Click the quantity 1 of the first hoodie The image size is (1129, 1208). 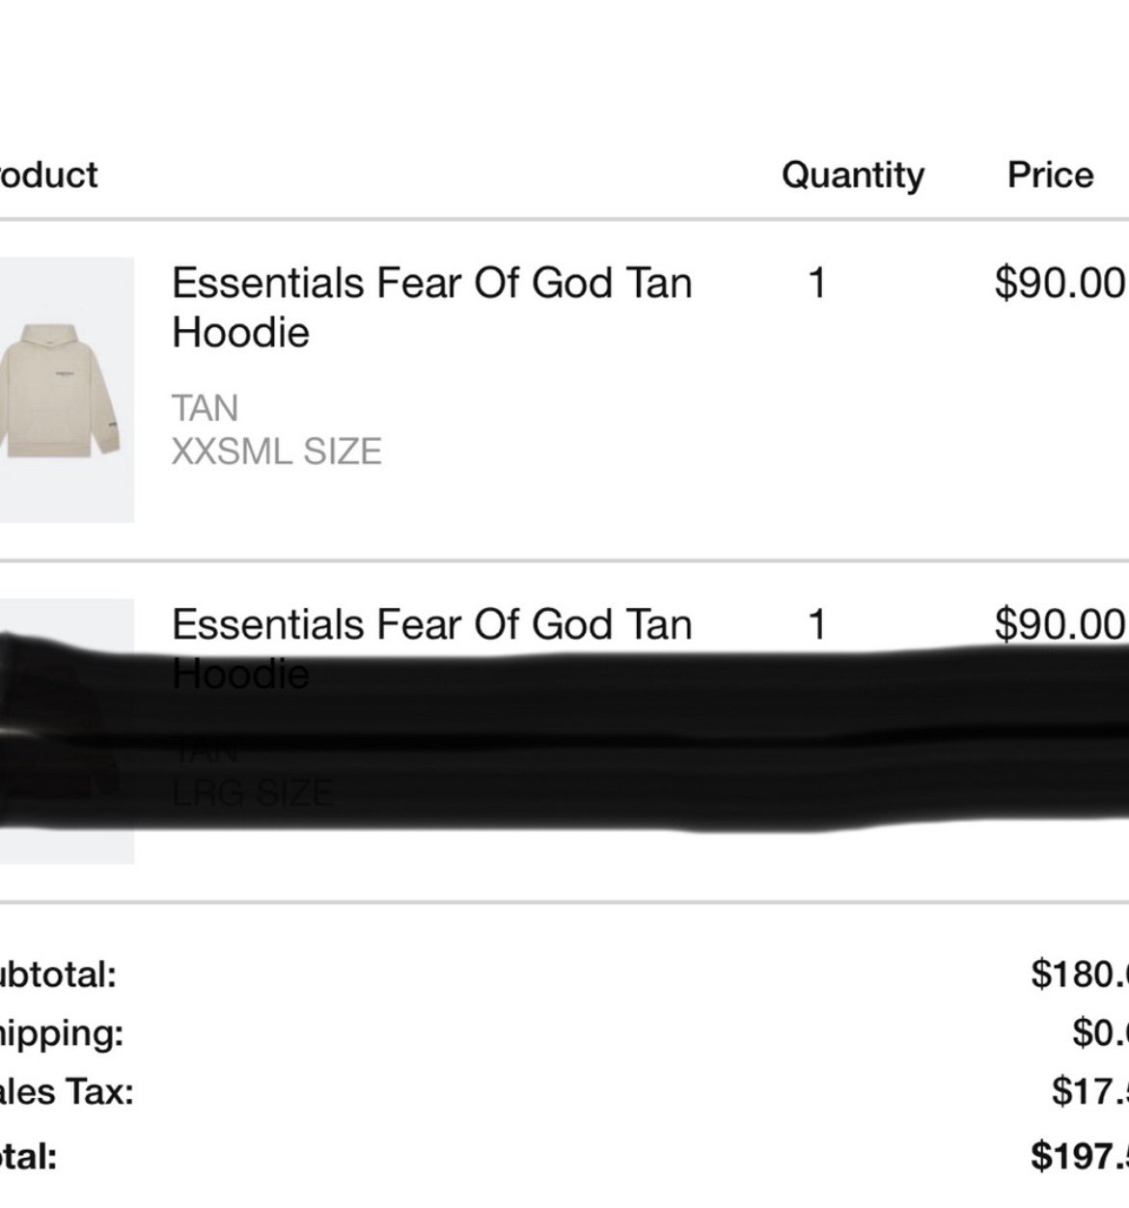817,283
